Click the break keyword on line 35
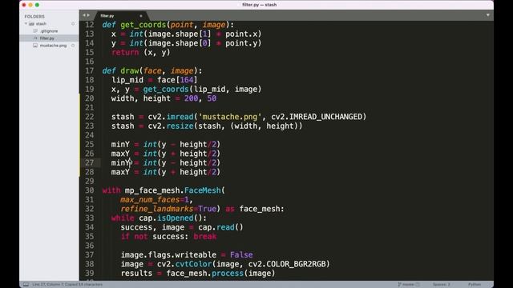 [x=205, y=237]
